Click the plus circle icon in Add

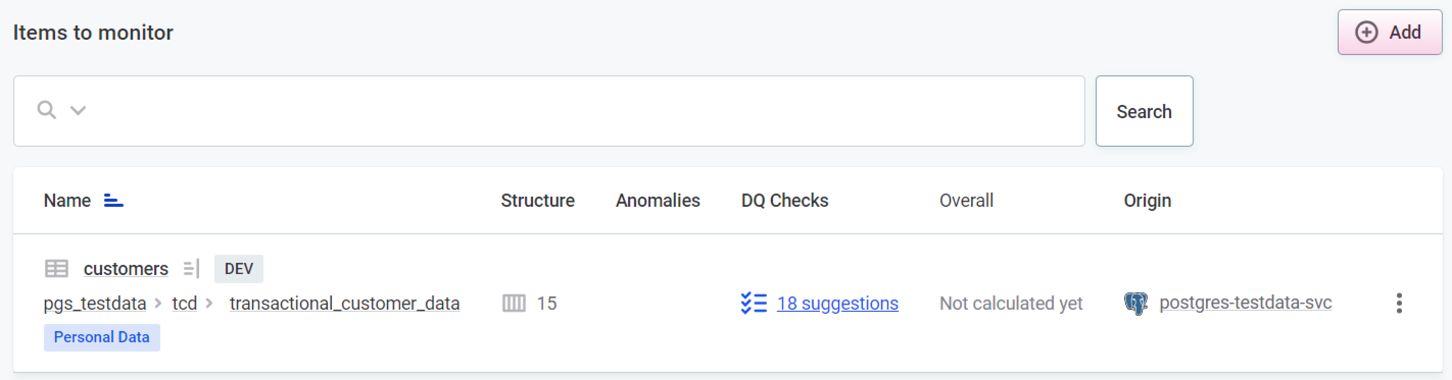pyautogui.click(x=1366, y=32)
